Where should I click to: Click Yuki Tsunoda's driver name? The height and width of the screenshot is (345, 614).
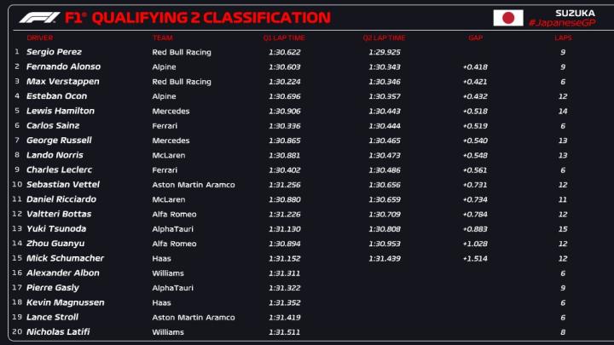[x=58, y=229]
